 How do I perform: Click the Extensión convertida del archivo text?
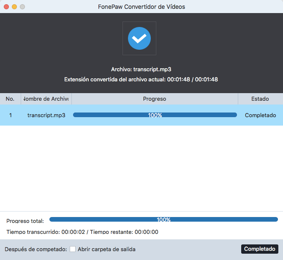pos(141,79)
